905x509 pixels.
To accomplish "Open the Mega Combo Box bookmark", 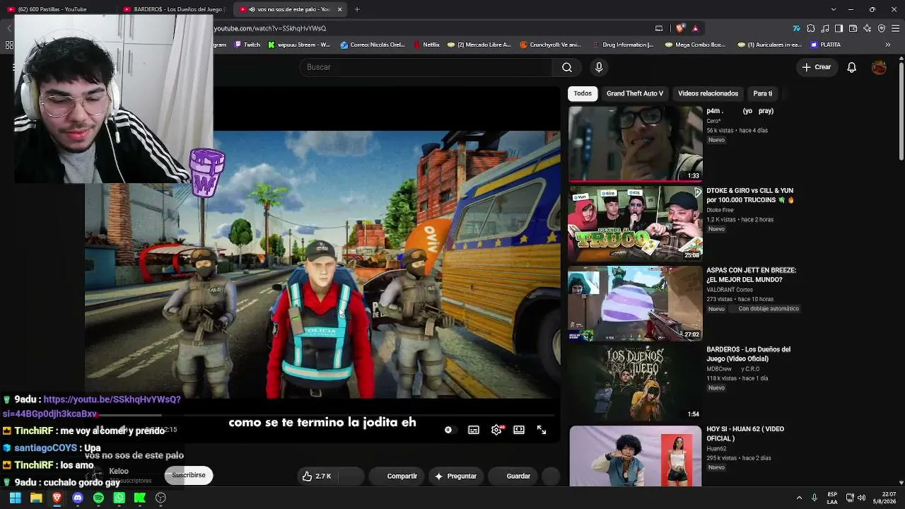I will click(x=696, y=45).
